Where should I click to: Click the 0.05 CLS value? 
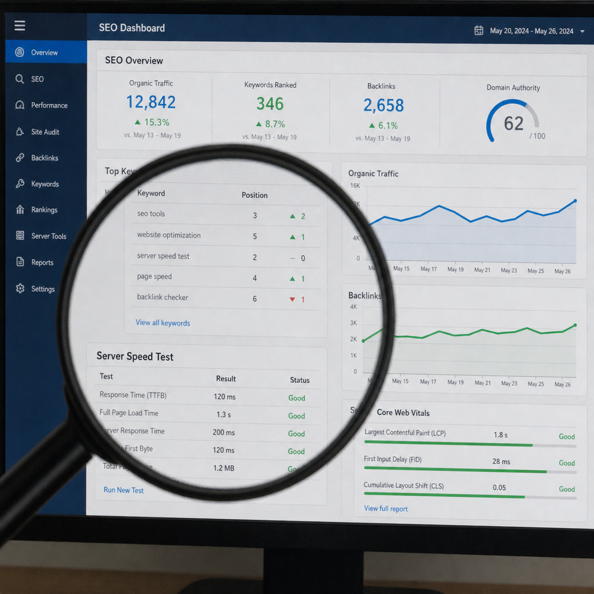point(499,487)
